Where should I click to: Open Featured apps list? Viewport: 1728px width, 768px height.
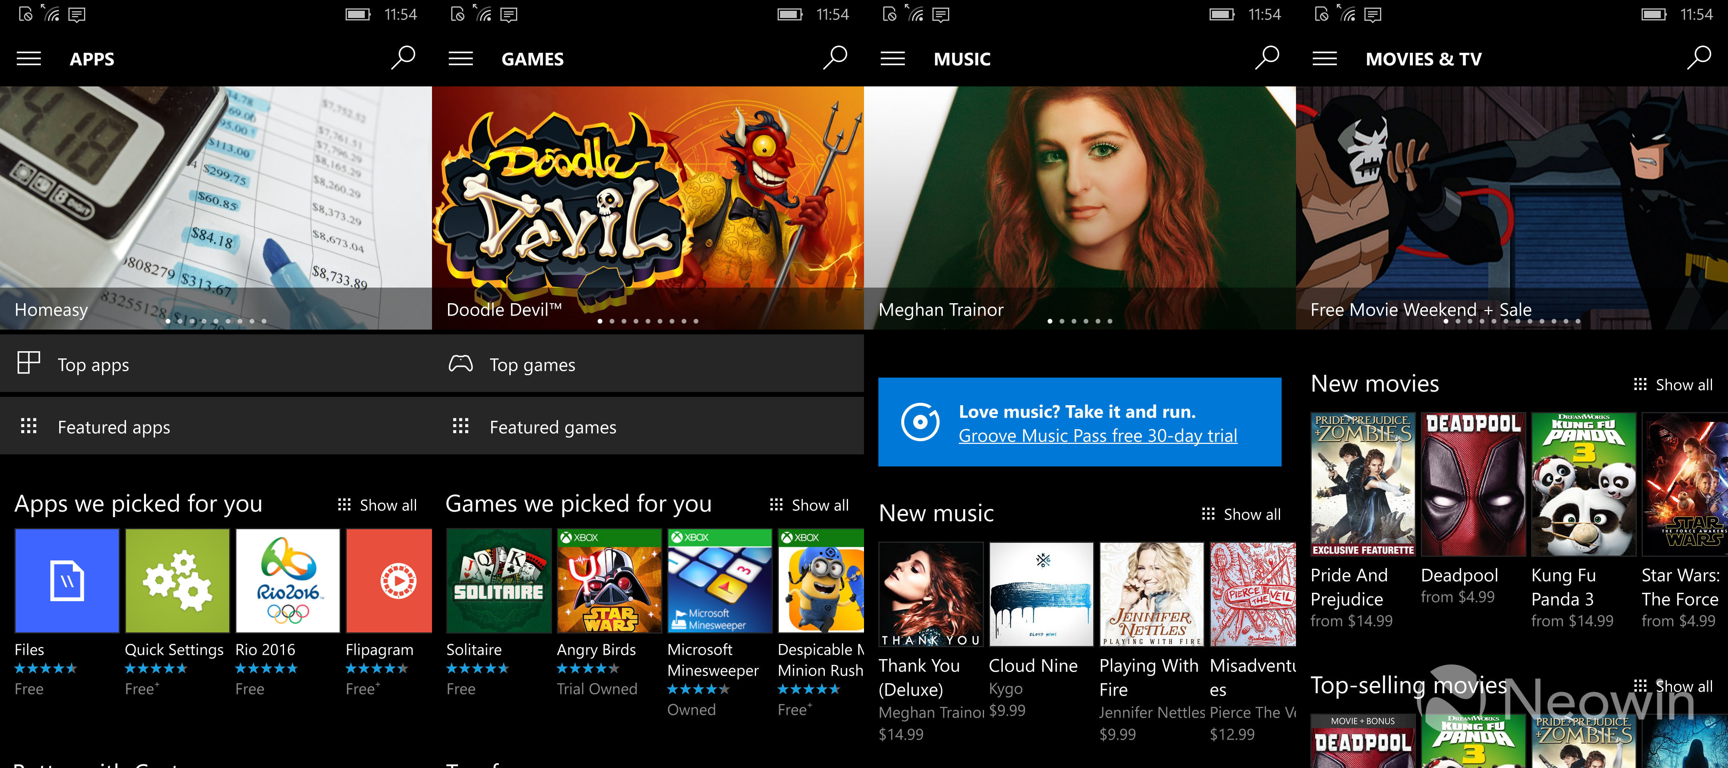pyautogui.click(x=216, y=426)
